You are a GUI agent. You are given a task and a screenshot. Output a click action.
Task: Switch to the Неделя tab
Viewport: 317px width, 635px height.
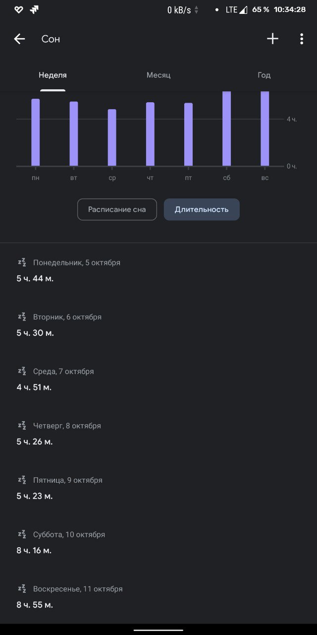tap(53, 75)
